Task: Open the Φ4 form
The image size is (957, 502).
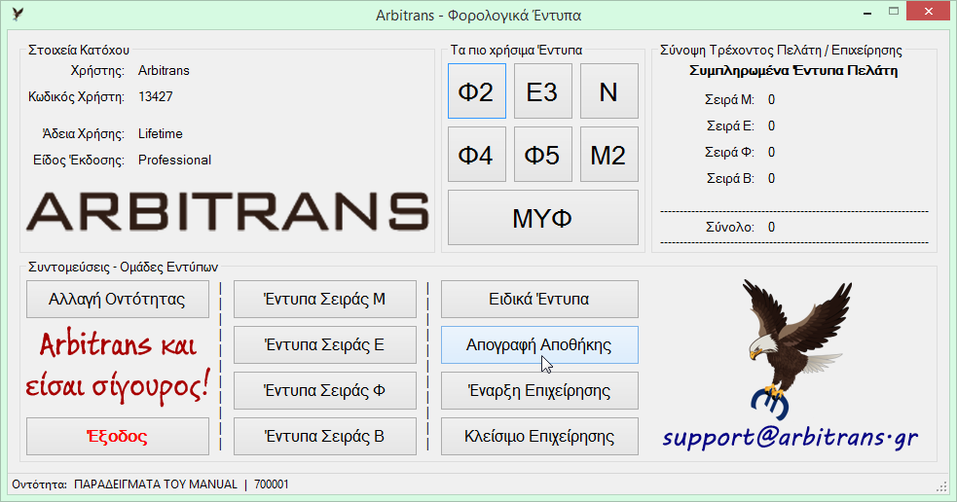Action: pyautogui.click(x=477, y=155)
